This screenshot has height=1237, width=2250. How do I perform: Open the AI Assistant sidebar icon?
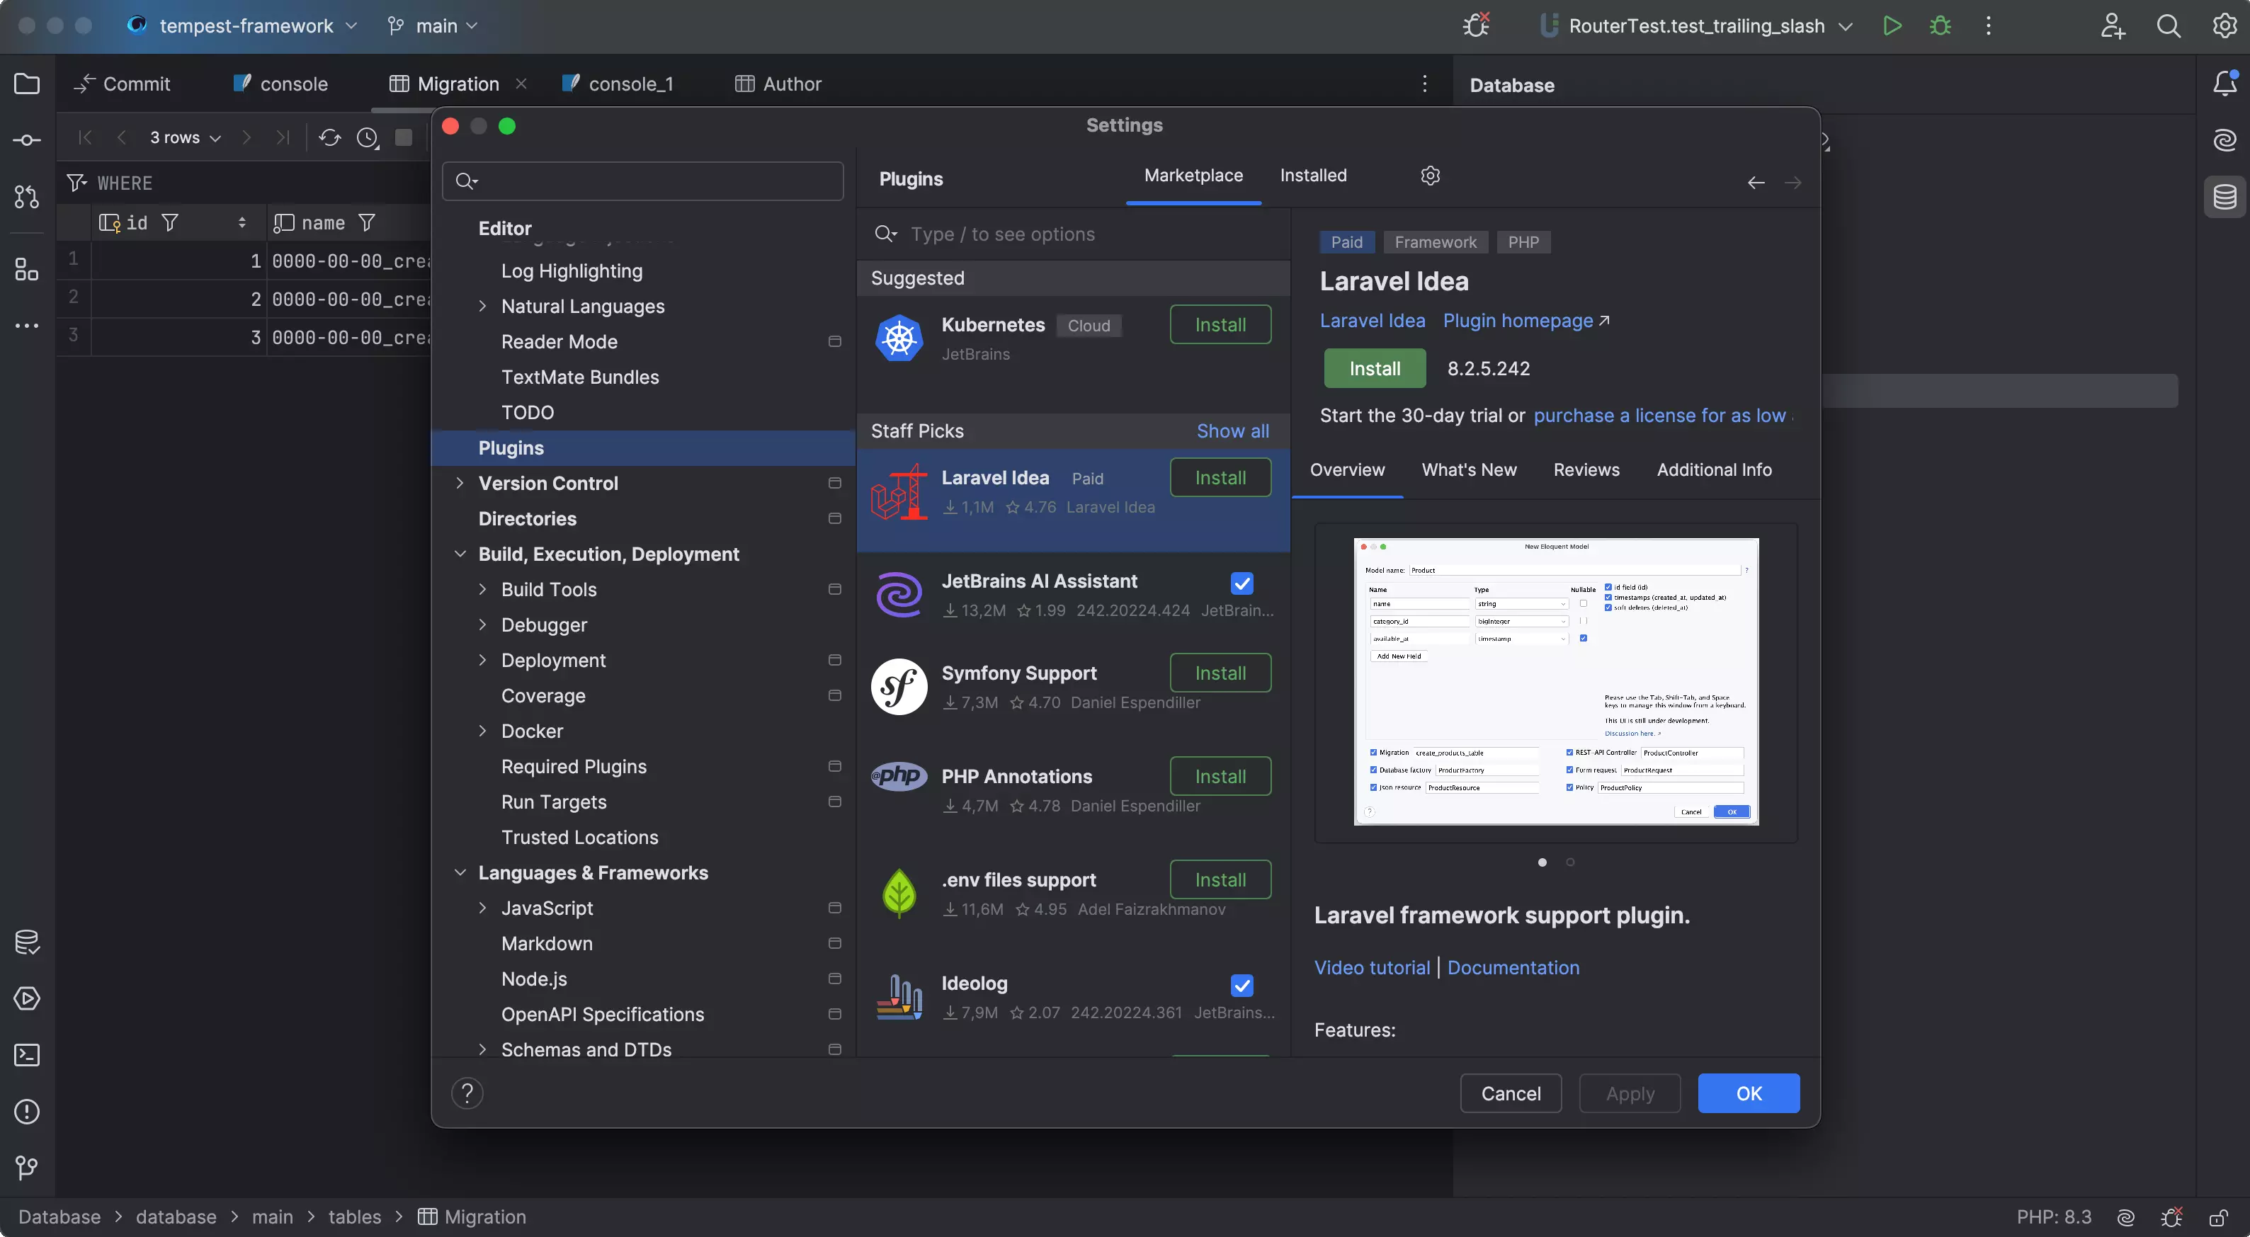(x=2225, y=140)
